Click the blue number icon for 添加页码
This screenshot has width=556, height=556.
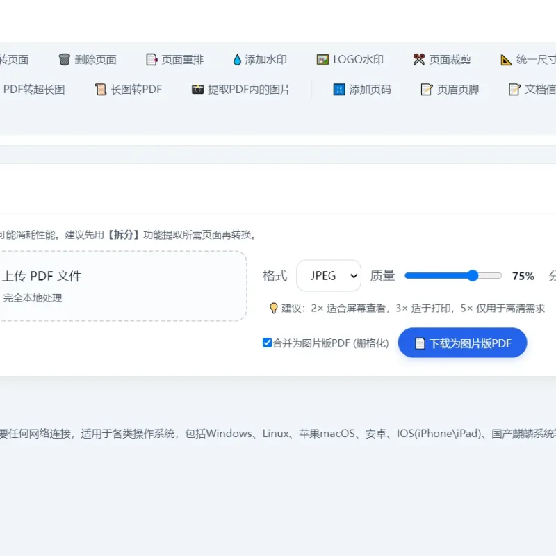coord(339,90)
